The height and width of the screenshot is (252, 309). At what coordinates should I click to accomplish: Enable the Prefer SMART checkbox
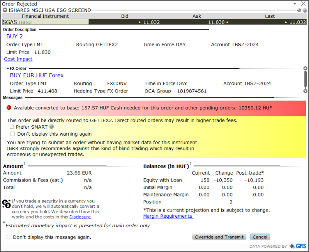[x=12, y=127]
